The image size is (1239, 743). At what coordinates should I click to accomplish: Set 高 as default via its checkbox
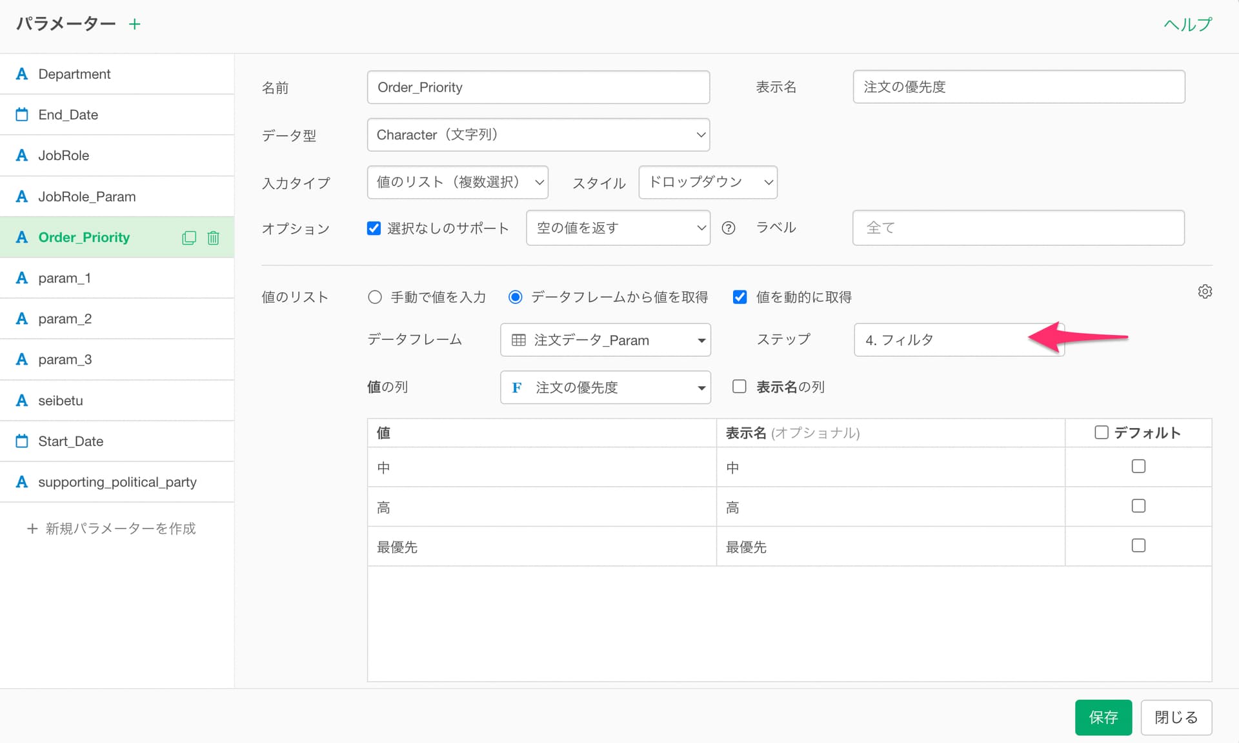(1138, 505)
